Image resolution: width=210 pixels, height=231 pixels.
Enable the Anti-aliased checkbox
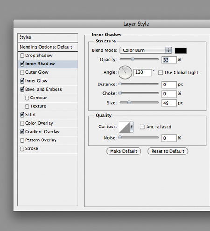click(x=142, y=127)
